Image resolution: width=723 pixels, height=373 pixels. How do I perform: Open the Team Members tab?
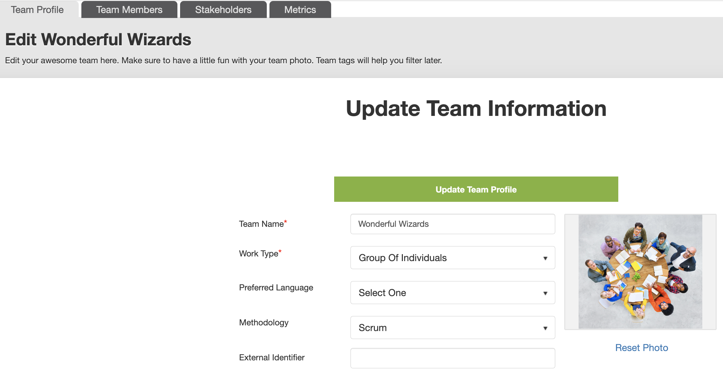[x=129, y=10]
